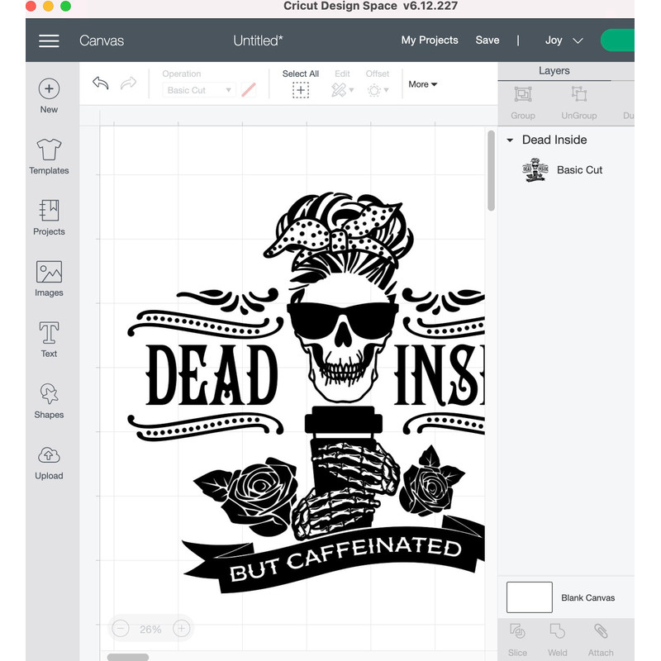Click the zoom-in plus control near 26%
The height and width of the screenshot is (661, 661).
(180, 628)
